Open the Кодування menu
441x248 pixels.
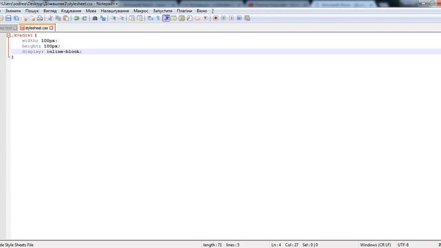pyautogui.click(x=71, y=11)
